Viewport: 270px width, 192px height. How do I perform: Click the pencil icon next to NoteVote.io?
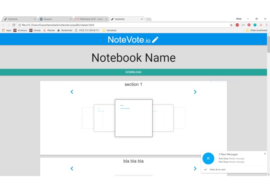(155, 40)
